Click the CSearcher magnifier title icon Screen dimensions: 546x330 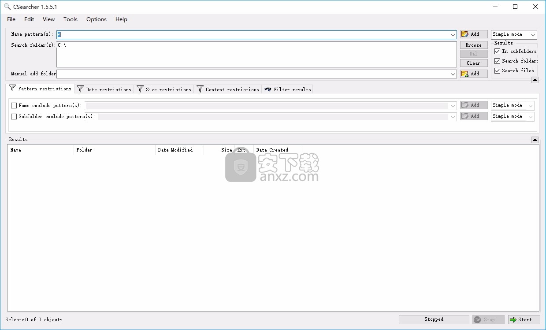point(7,7)
